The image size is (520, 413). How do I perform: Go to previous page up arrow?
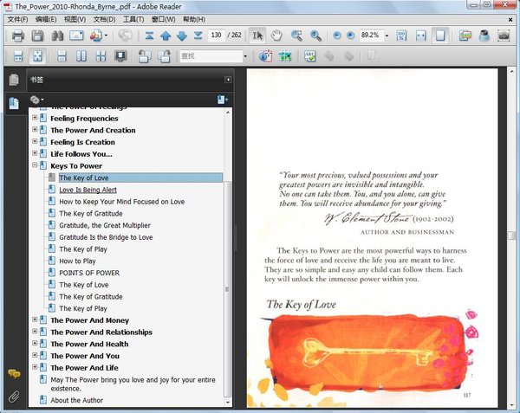coord(166,35)
